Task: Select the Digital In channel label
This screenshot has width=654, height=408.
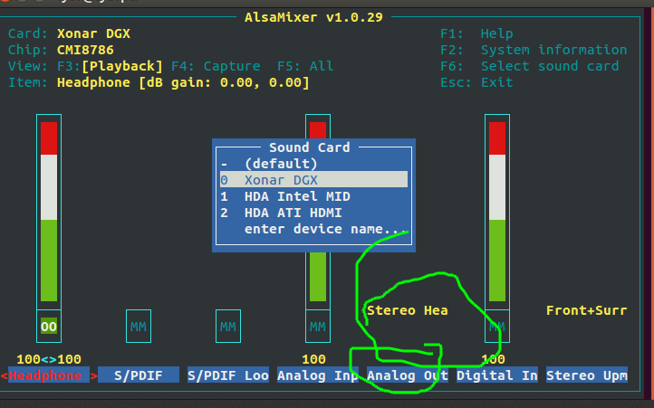Action: click(x=497, y=375)
